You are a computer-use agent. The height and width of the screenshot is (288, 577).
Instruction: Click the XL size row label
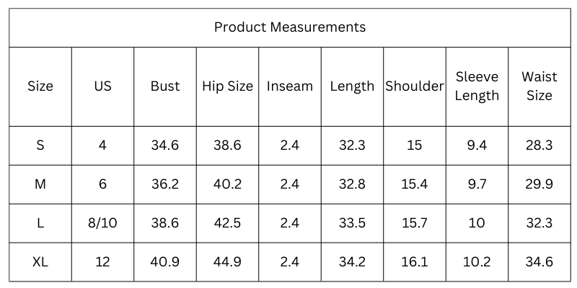pos(40,262)
